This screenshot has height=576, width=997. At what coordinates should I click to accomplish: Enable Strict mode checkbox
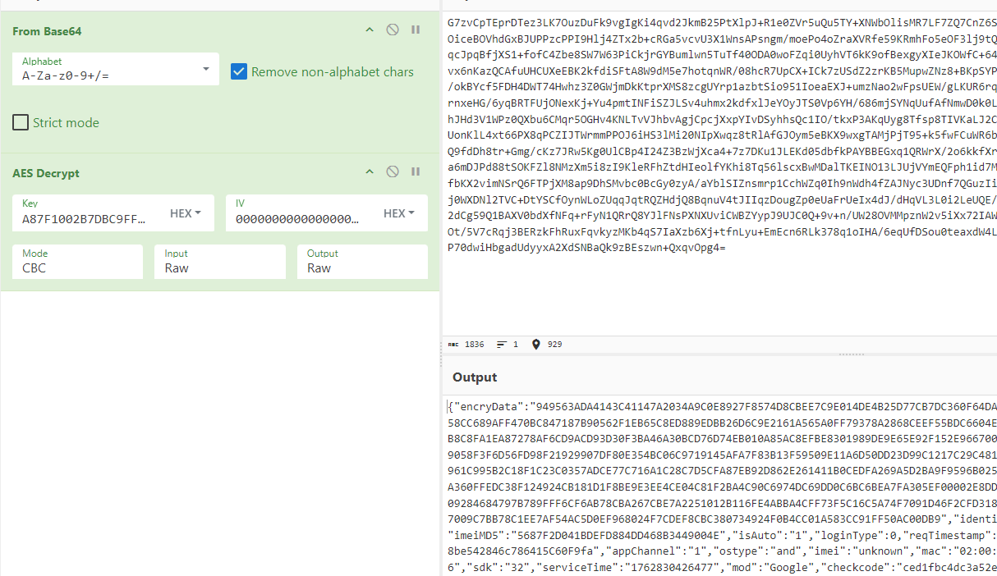[21, 123]
